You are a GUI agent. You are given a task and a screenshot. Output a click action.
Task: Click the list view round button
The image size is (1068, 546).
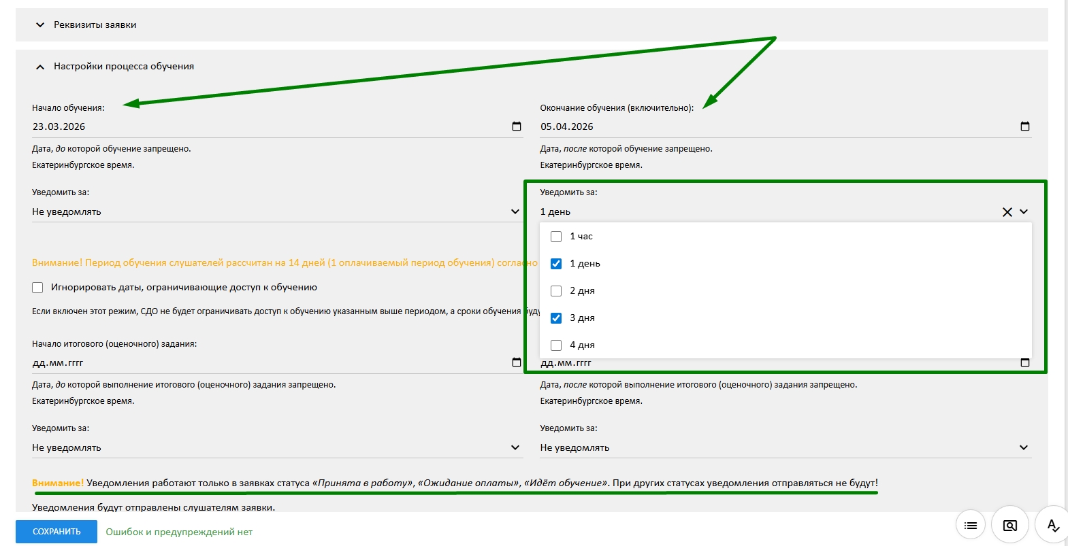click(x=970, y=526)
